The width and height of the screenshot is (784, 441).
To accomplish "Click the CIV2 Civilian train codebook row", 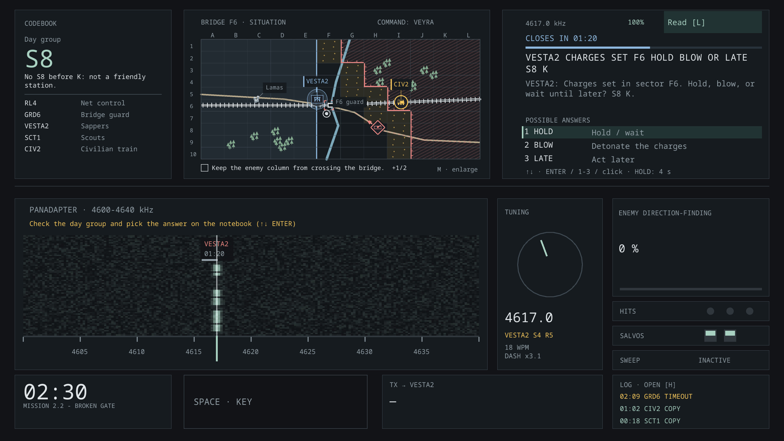I will tap(93, 149).
